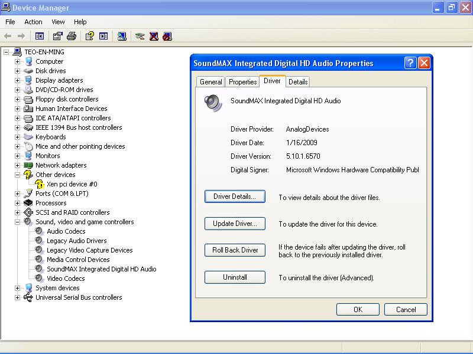Viewport: 473px width, 354px height.
Task: Click the Uninstall device toolbar icon
Action: click(154, 36)
